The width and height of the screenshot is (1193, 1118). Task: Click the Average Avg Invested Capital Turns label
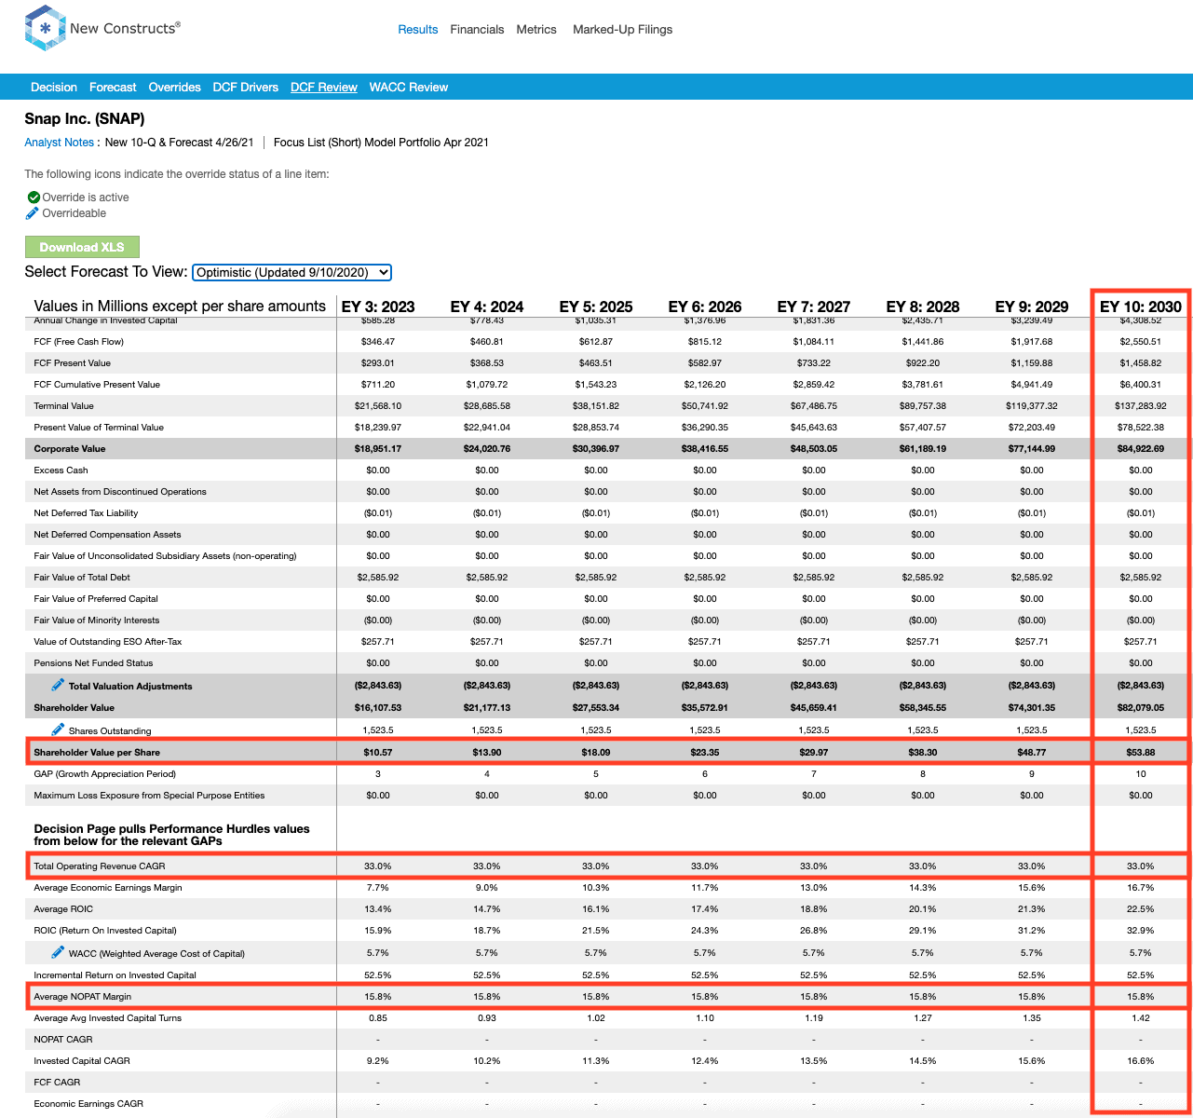108,1017
